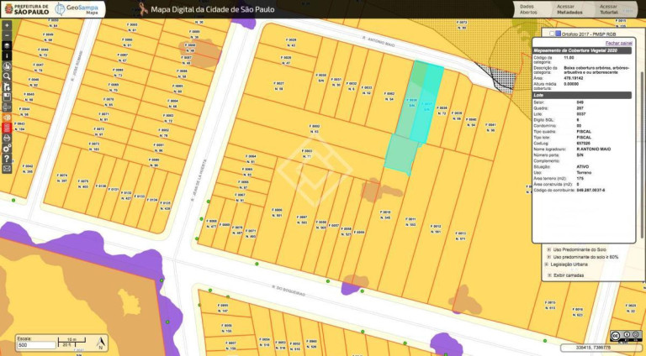Open the magnifier search tool
The width and height of the screenshot is (646, 356).
[7, 76]
